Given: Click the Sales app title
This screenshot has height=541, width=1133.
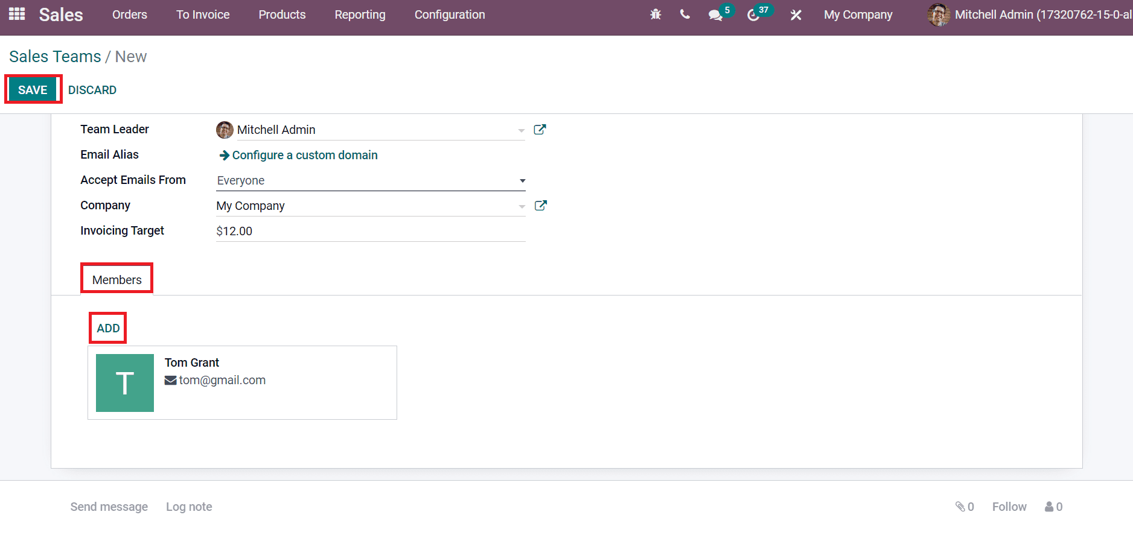Looking at the screenshot, I should tap(61, 14).
